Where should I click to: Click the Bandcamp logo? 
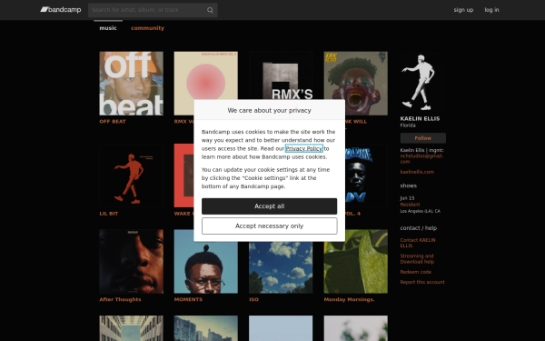point(61,10)
